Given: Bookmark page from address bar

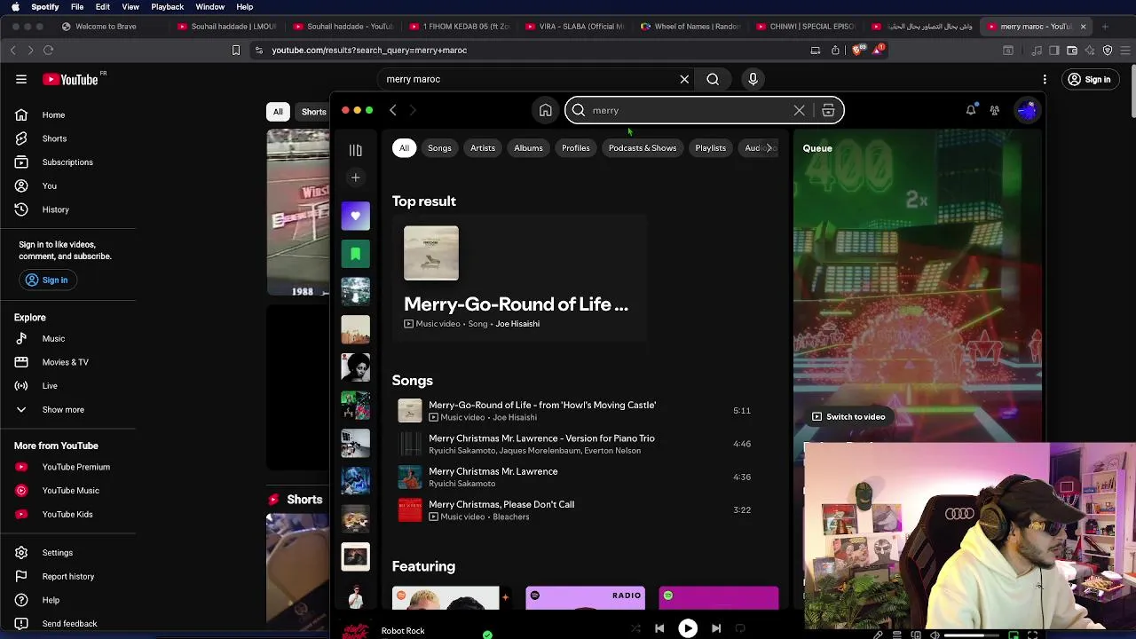Looking at the screenshot, I should pos(236,50).
